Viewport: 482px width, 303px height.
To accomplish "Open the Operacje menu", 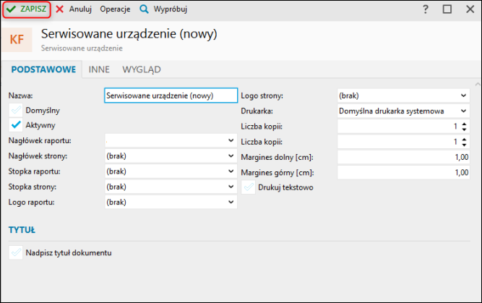I will [115, 9].
